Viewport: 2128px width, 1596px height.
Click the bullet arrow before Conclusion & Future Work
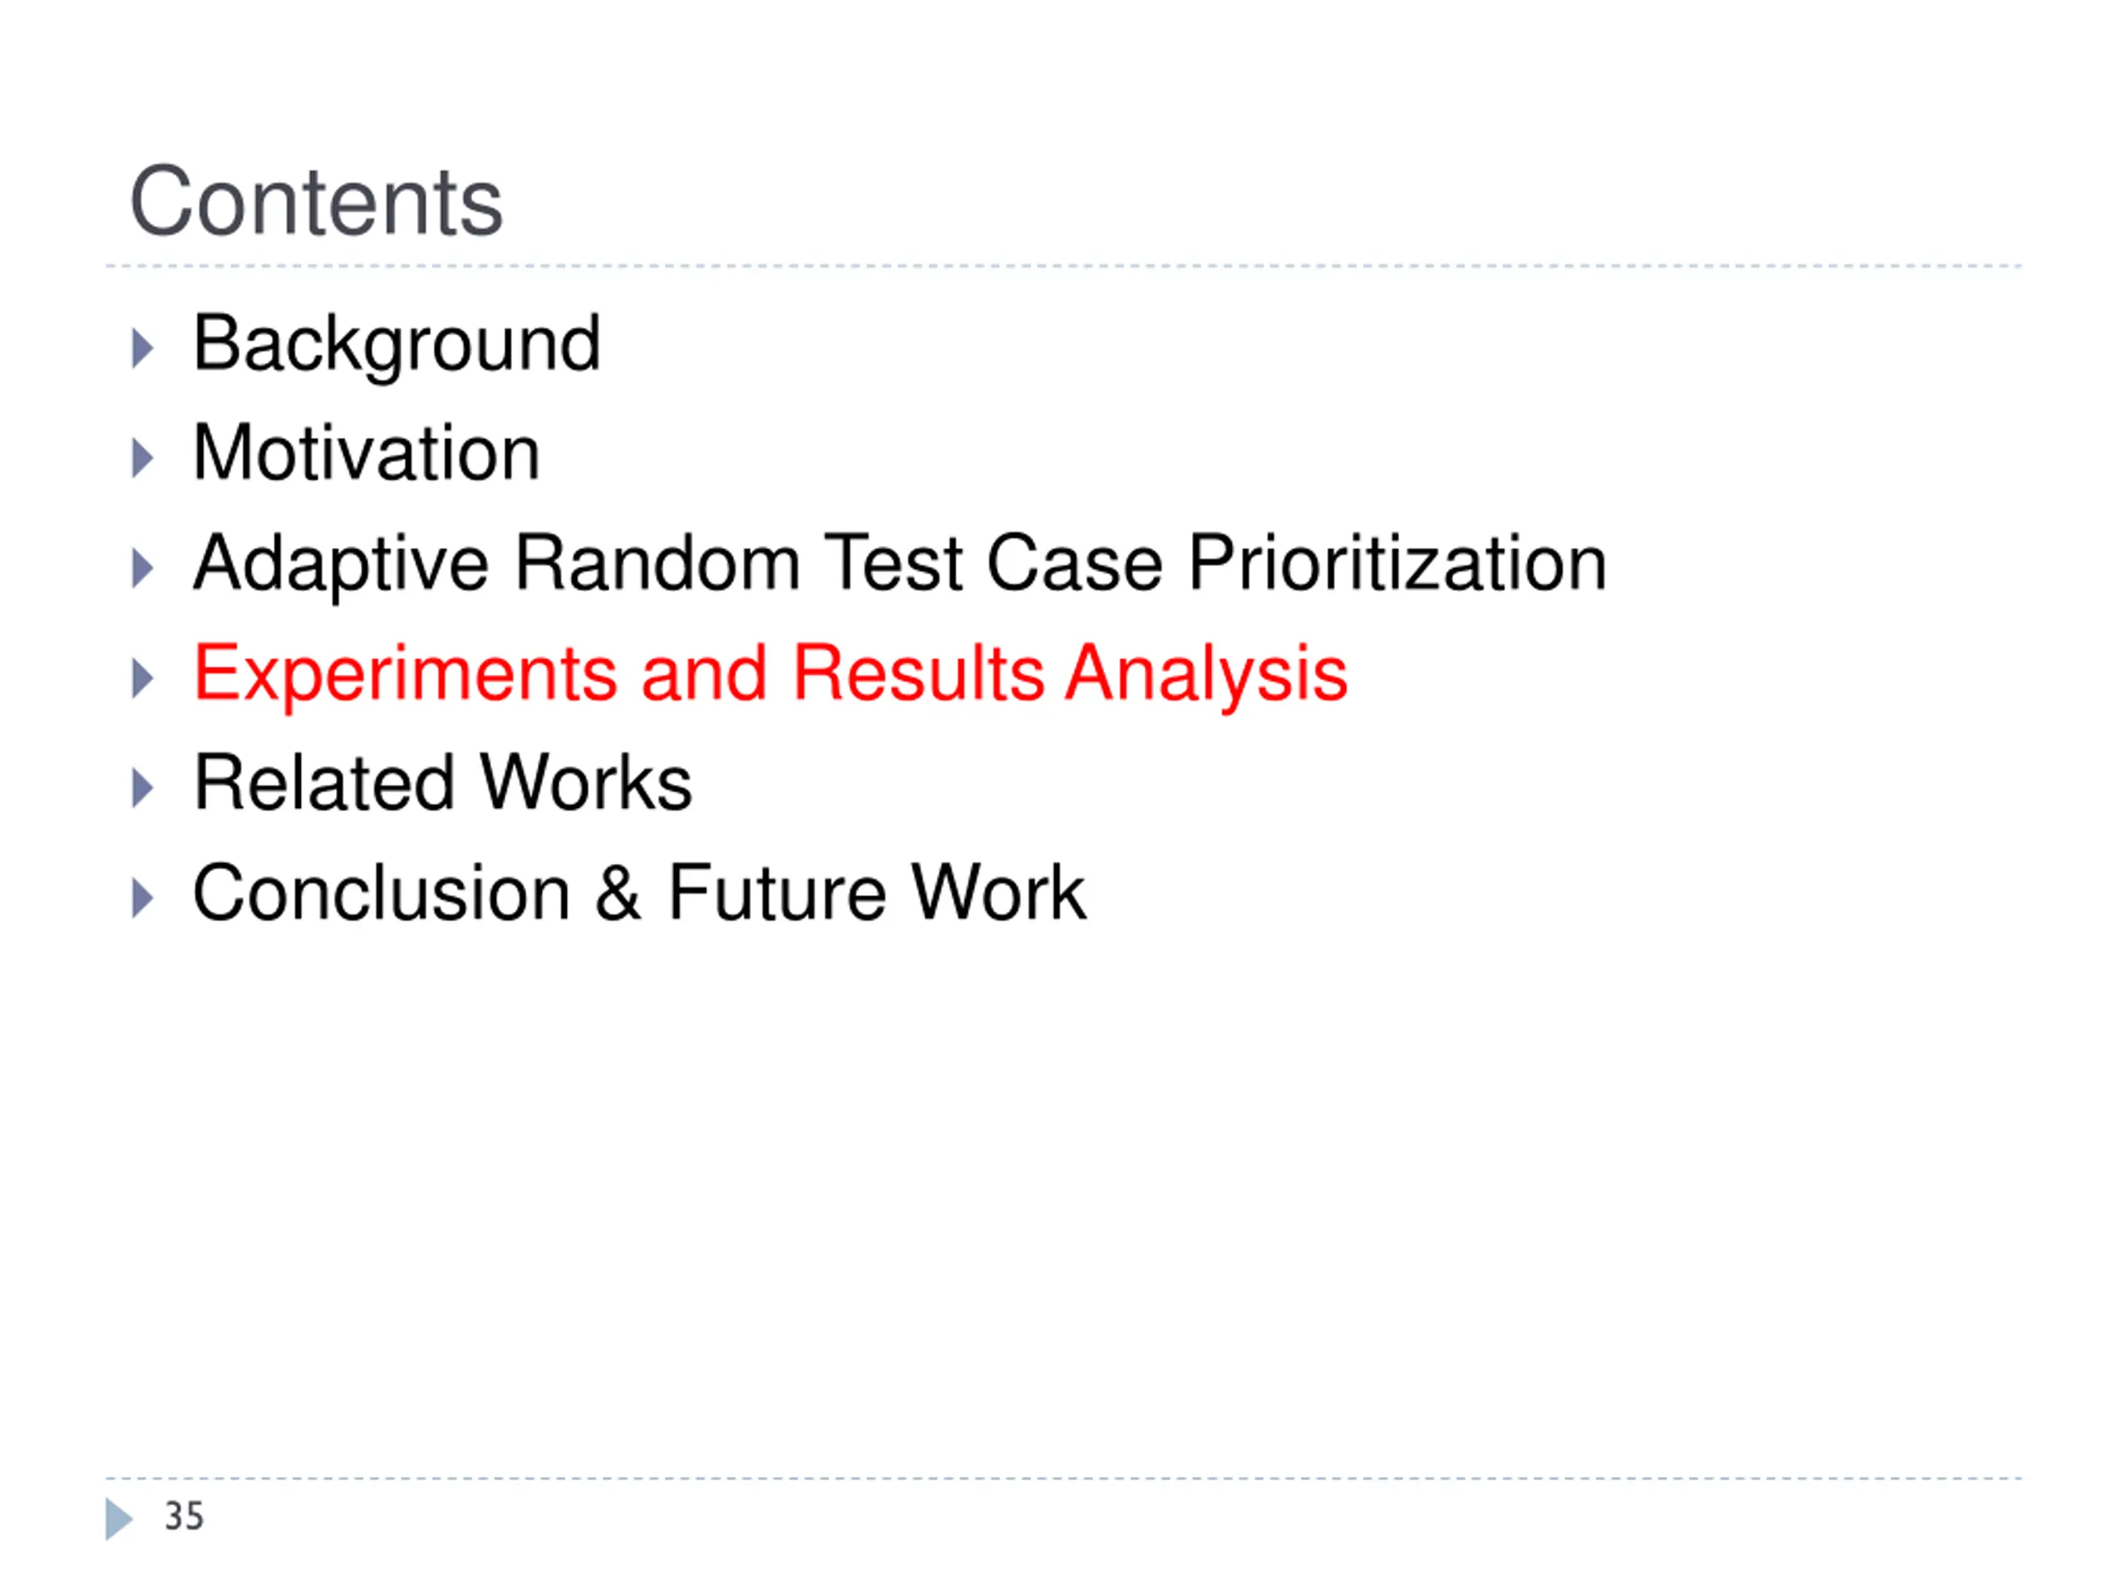142,898
